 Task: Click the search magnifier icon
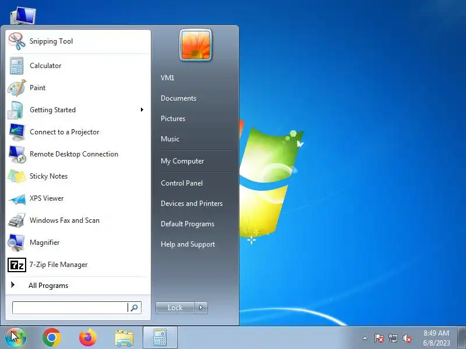(x=135, y=308)
